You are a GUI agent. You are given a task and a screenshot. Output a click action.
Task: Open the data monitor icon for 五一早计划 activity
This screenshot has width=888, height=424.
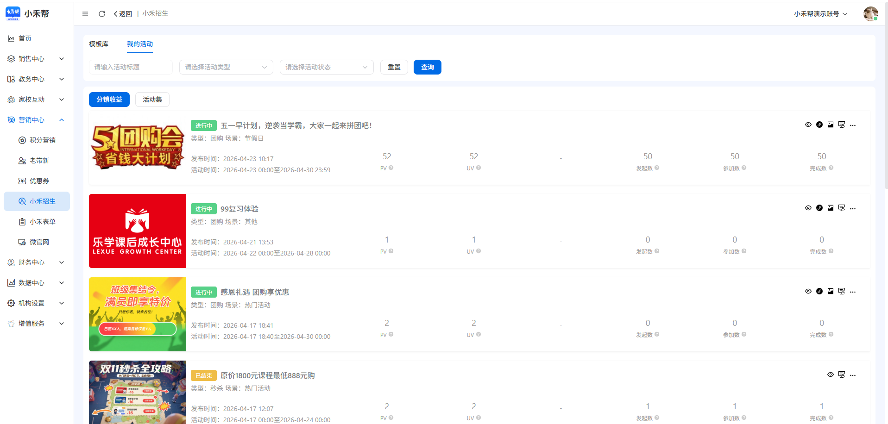(841, 125)
